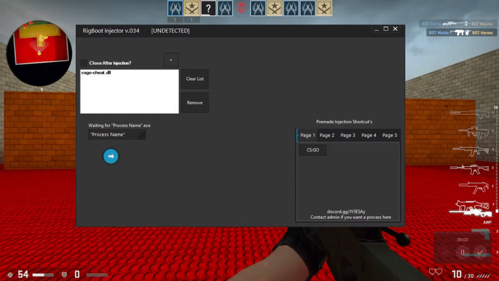Click the double heart icon near the ammo count
This screenshot has width=499, height=281.
click(x=436, y=273)
